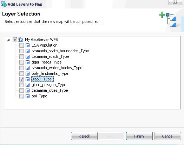The height and width of the screenshot is (145, 184).
Task: Click the BiaoJi_Type layer icon
Action: [28, 79]
